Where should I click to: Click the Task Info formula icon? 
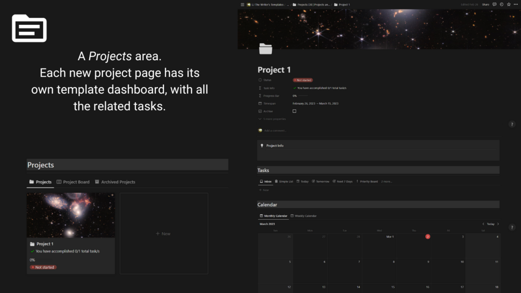(x=260, y=88)
